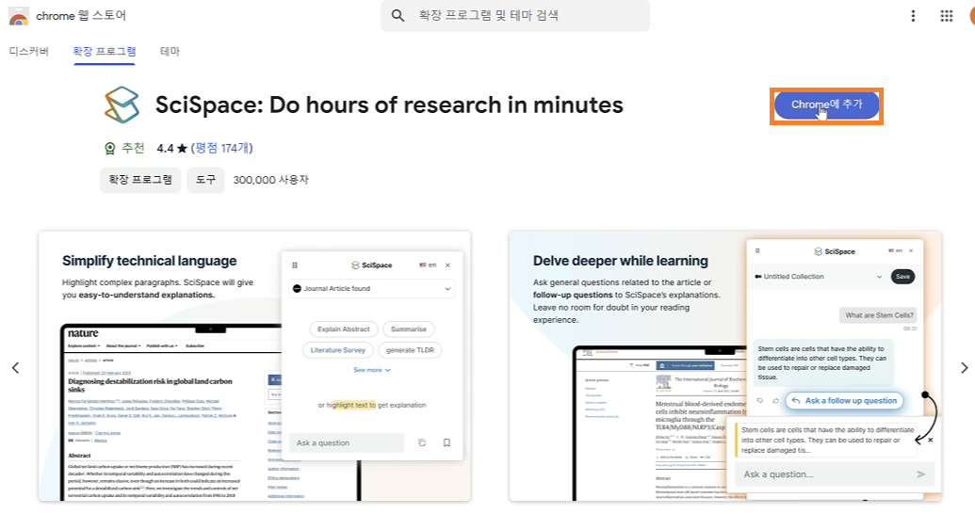The height and width of the screenshot is (514, 975).
Task: Open the three-dot more options menu
Action: point(913,16)
